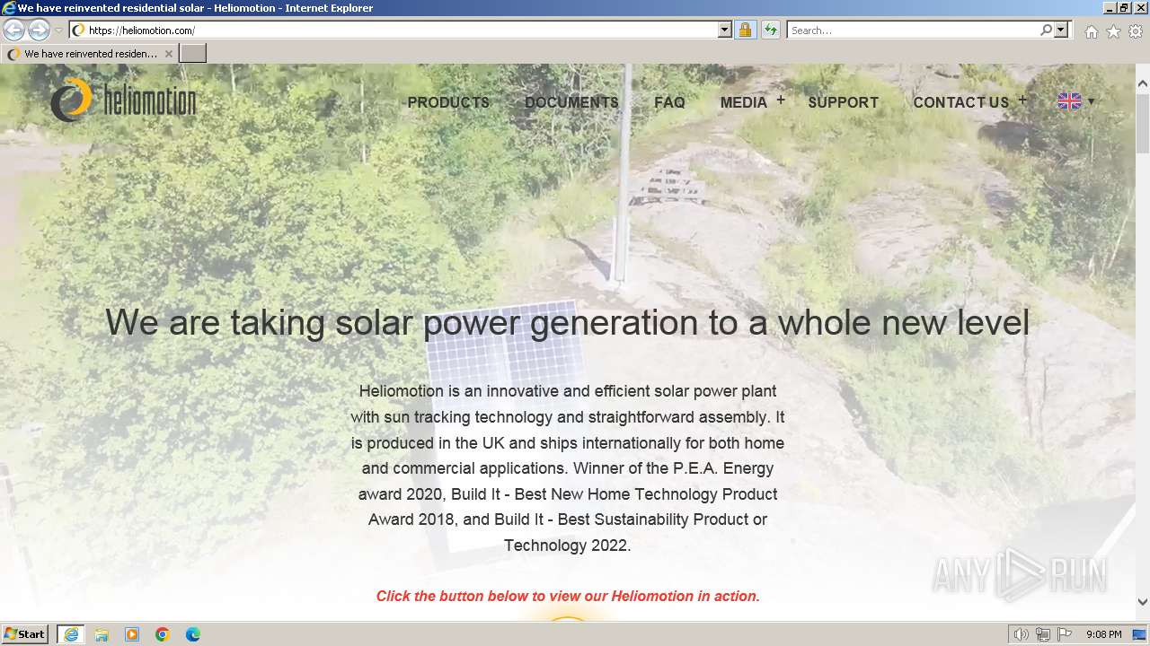Viewport: 1150px width, 646px height.
Task: Open the recent pages dropdown arrow
Action: 58,31
